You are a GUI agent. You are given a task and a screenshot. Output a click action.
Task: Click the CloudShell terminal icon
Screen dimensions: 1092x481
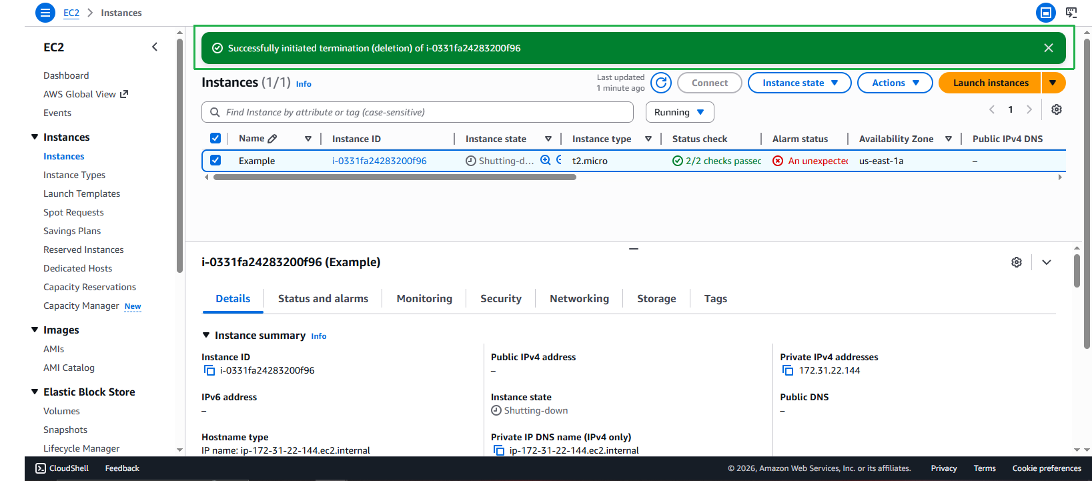[x=41, y=468]
